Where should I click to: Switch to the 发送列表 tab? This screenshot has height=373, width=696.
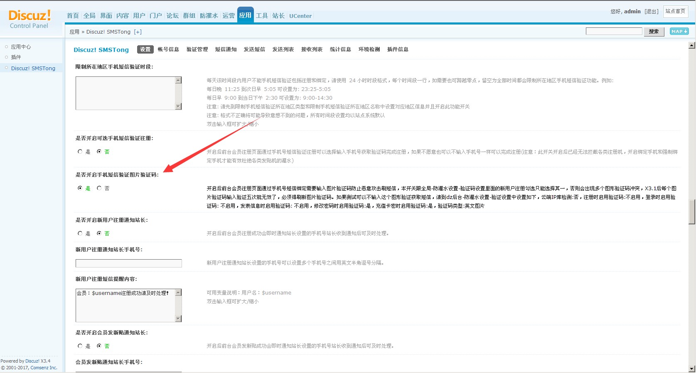pyautogui.click(x=283, y=49)
